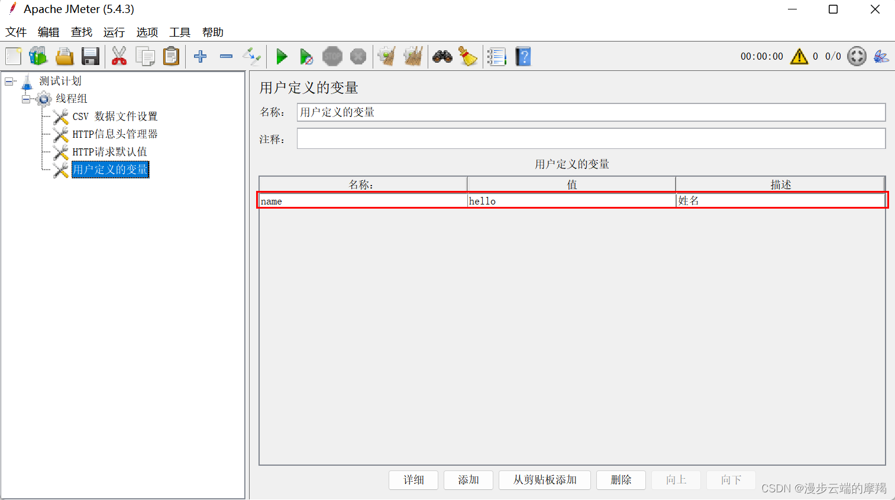
Task: Open the 工具 menu
Action: tap(180, 32)
